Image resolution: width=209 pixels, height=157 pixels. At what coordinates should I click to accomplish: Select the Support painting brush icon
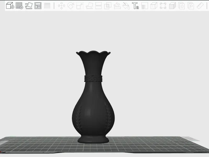117,5
